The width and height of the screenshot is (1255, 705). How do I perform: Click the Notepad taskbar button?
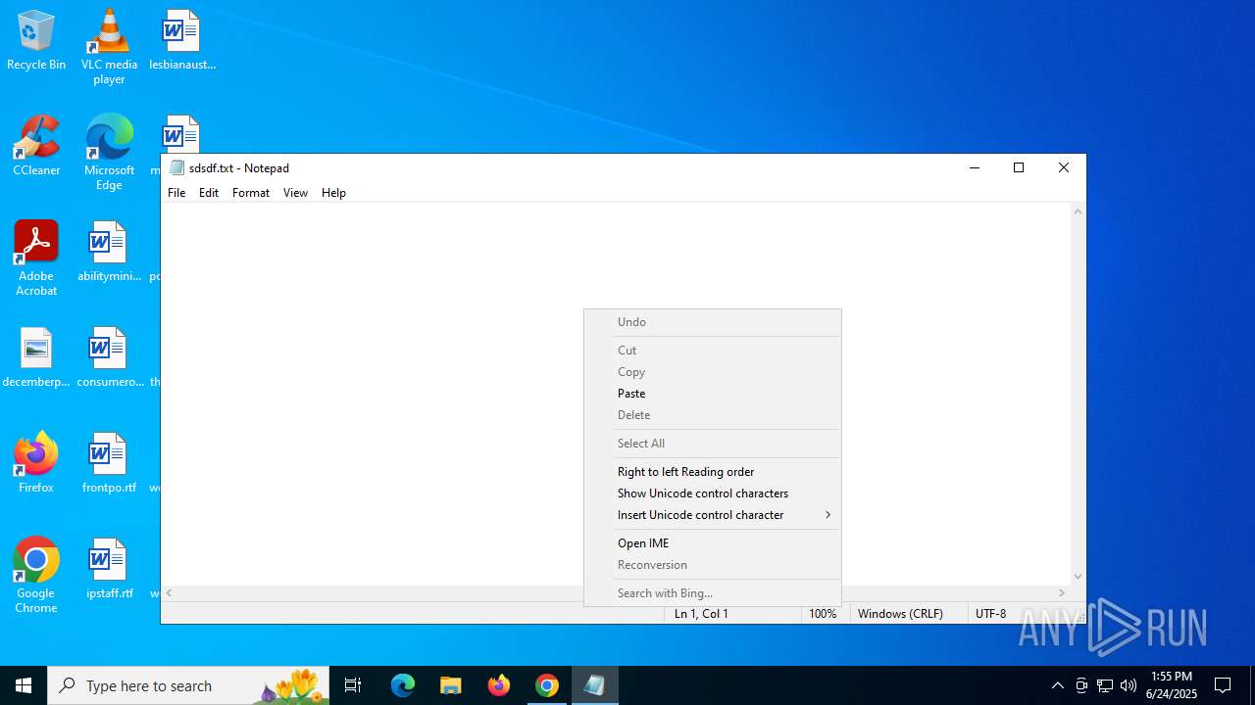coord(595,685)
